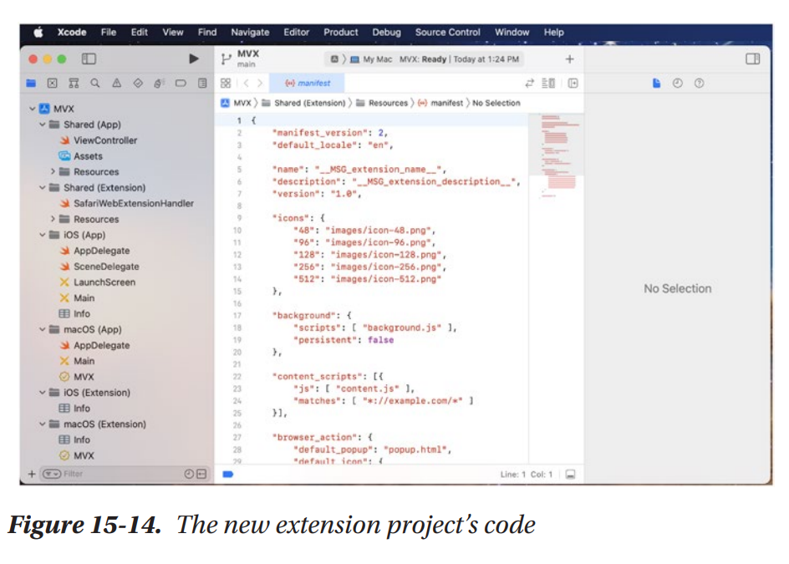Screen dimensions: 789x564
Task: Show the Quick Help inspector icon
Action: click(700, 84)
